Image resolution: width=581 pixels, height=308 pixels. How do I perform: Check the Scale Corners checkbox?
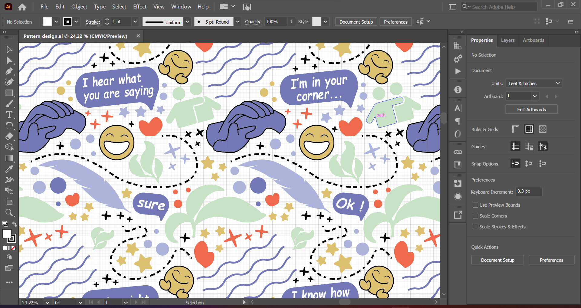[x=475, y=216]
